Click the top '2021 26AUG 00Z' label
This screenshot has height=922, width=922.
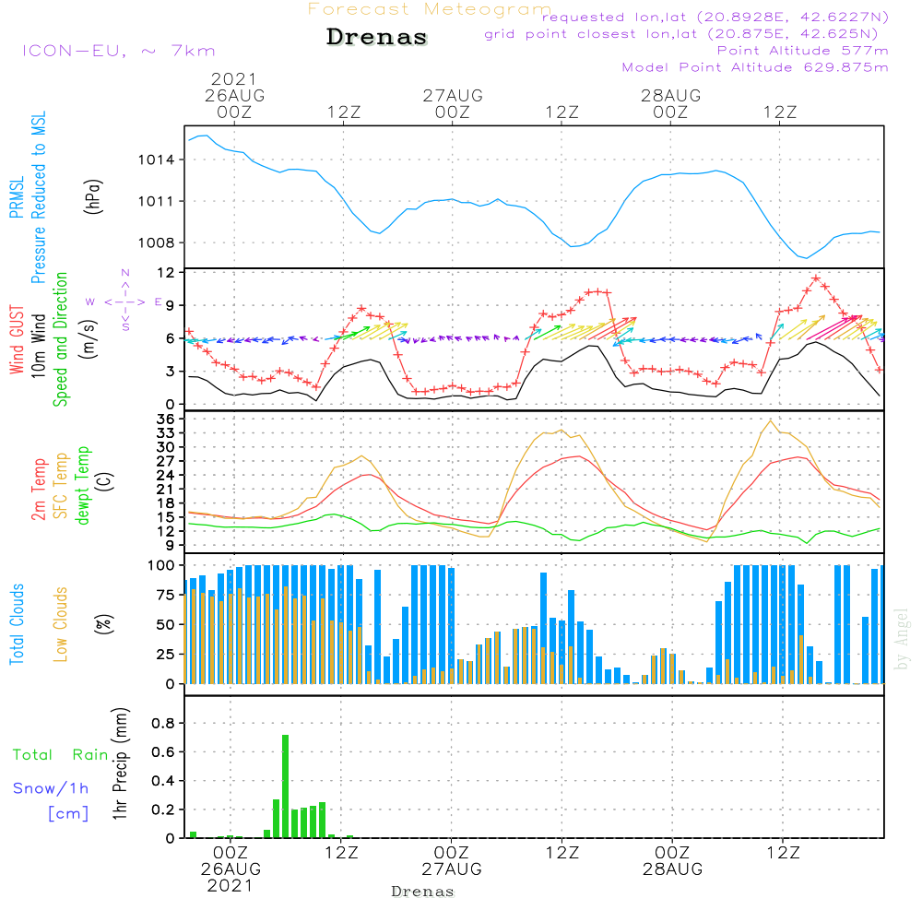coord(234,95)
